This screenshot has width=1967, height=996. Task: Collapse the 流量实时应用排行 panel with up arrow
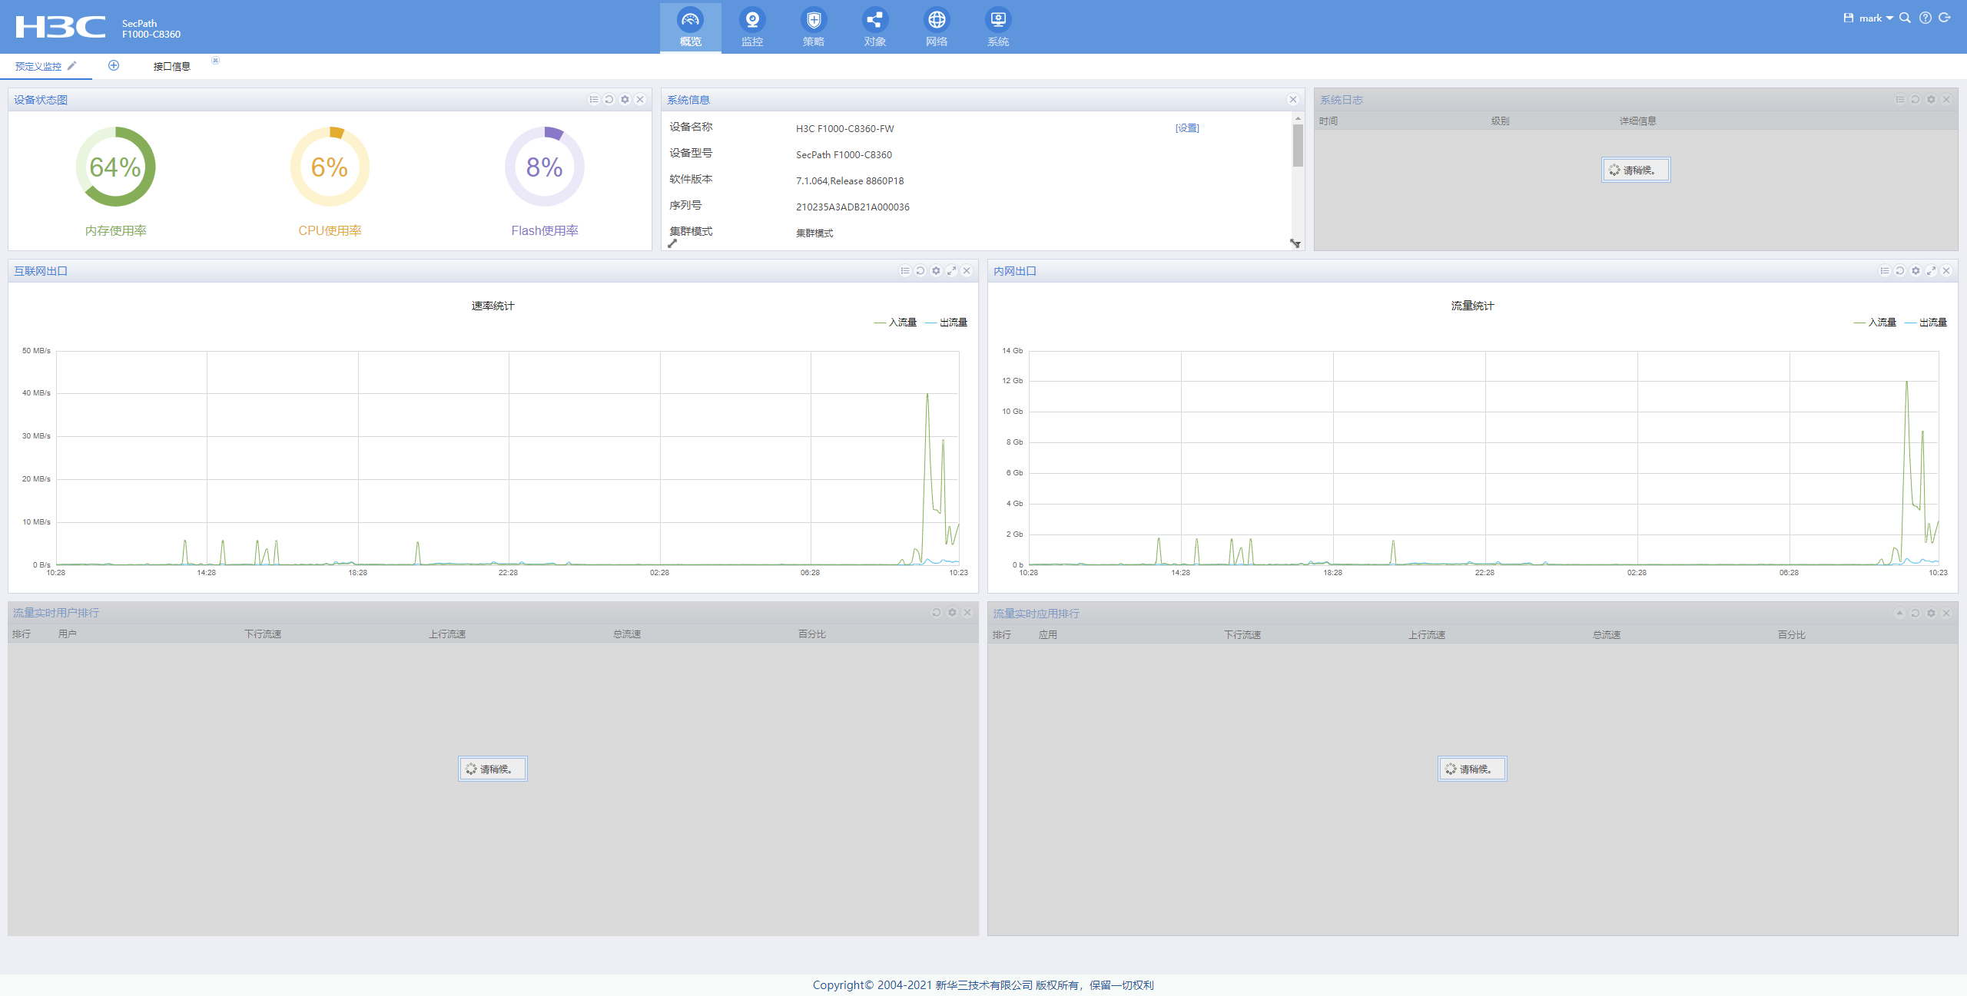click(1899, 613)
